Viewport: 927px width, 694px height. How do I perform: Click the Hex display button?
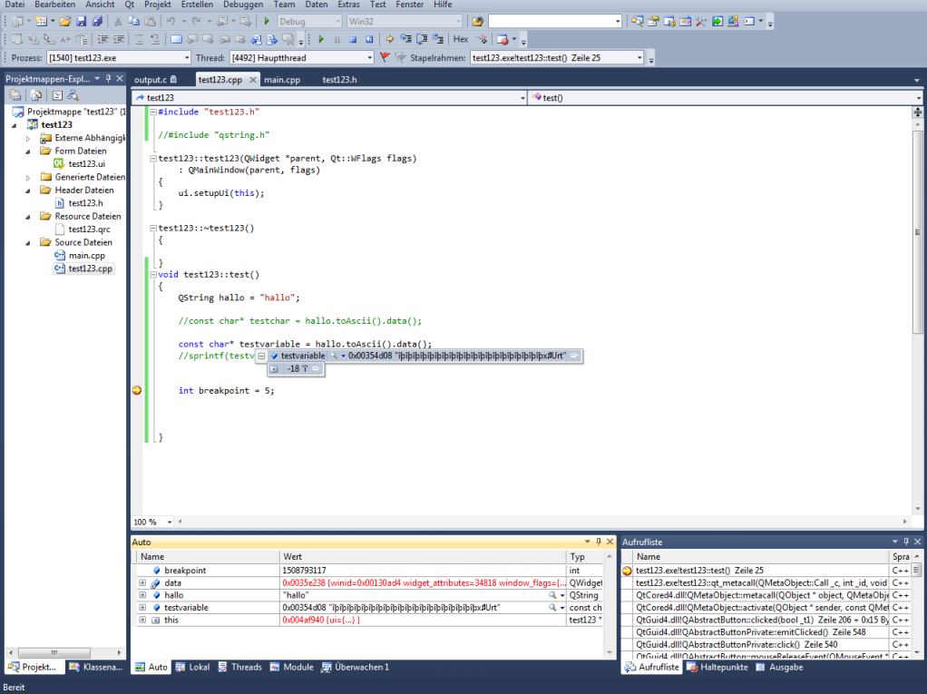[461, 39]
